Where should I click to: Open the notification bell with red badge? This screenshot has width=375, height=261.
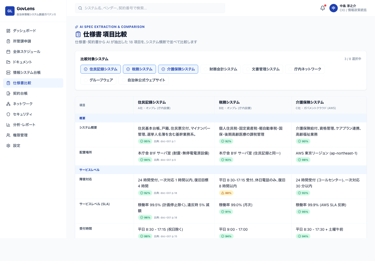point(322,8)
